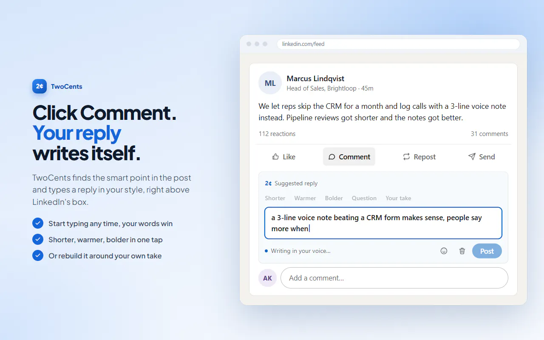Click the 2¢ icon beside Suggested reply
Image resolution: width=544 pixels, height=340 pixels.
[268, 184]
